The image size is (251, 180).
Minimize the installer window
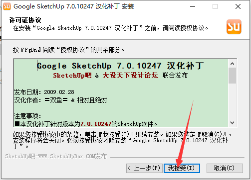pyautogui.click(x=193, y=6)
